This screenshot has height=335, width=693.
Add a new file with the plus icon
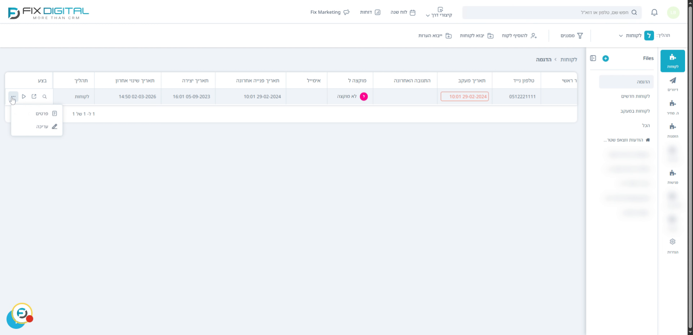[606, 58]
